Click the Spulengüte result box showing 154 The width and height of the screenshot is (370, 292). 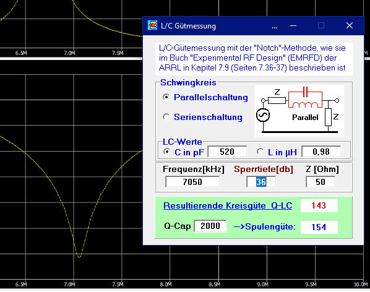coord(319,227)
